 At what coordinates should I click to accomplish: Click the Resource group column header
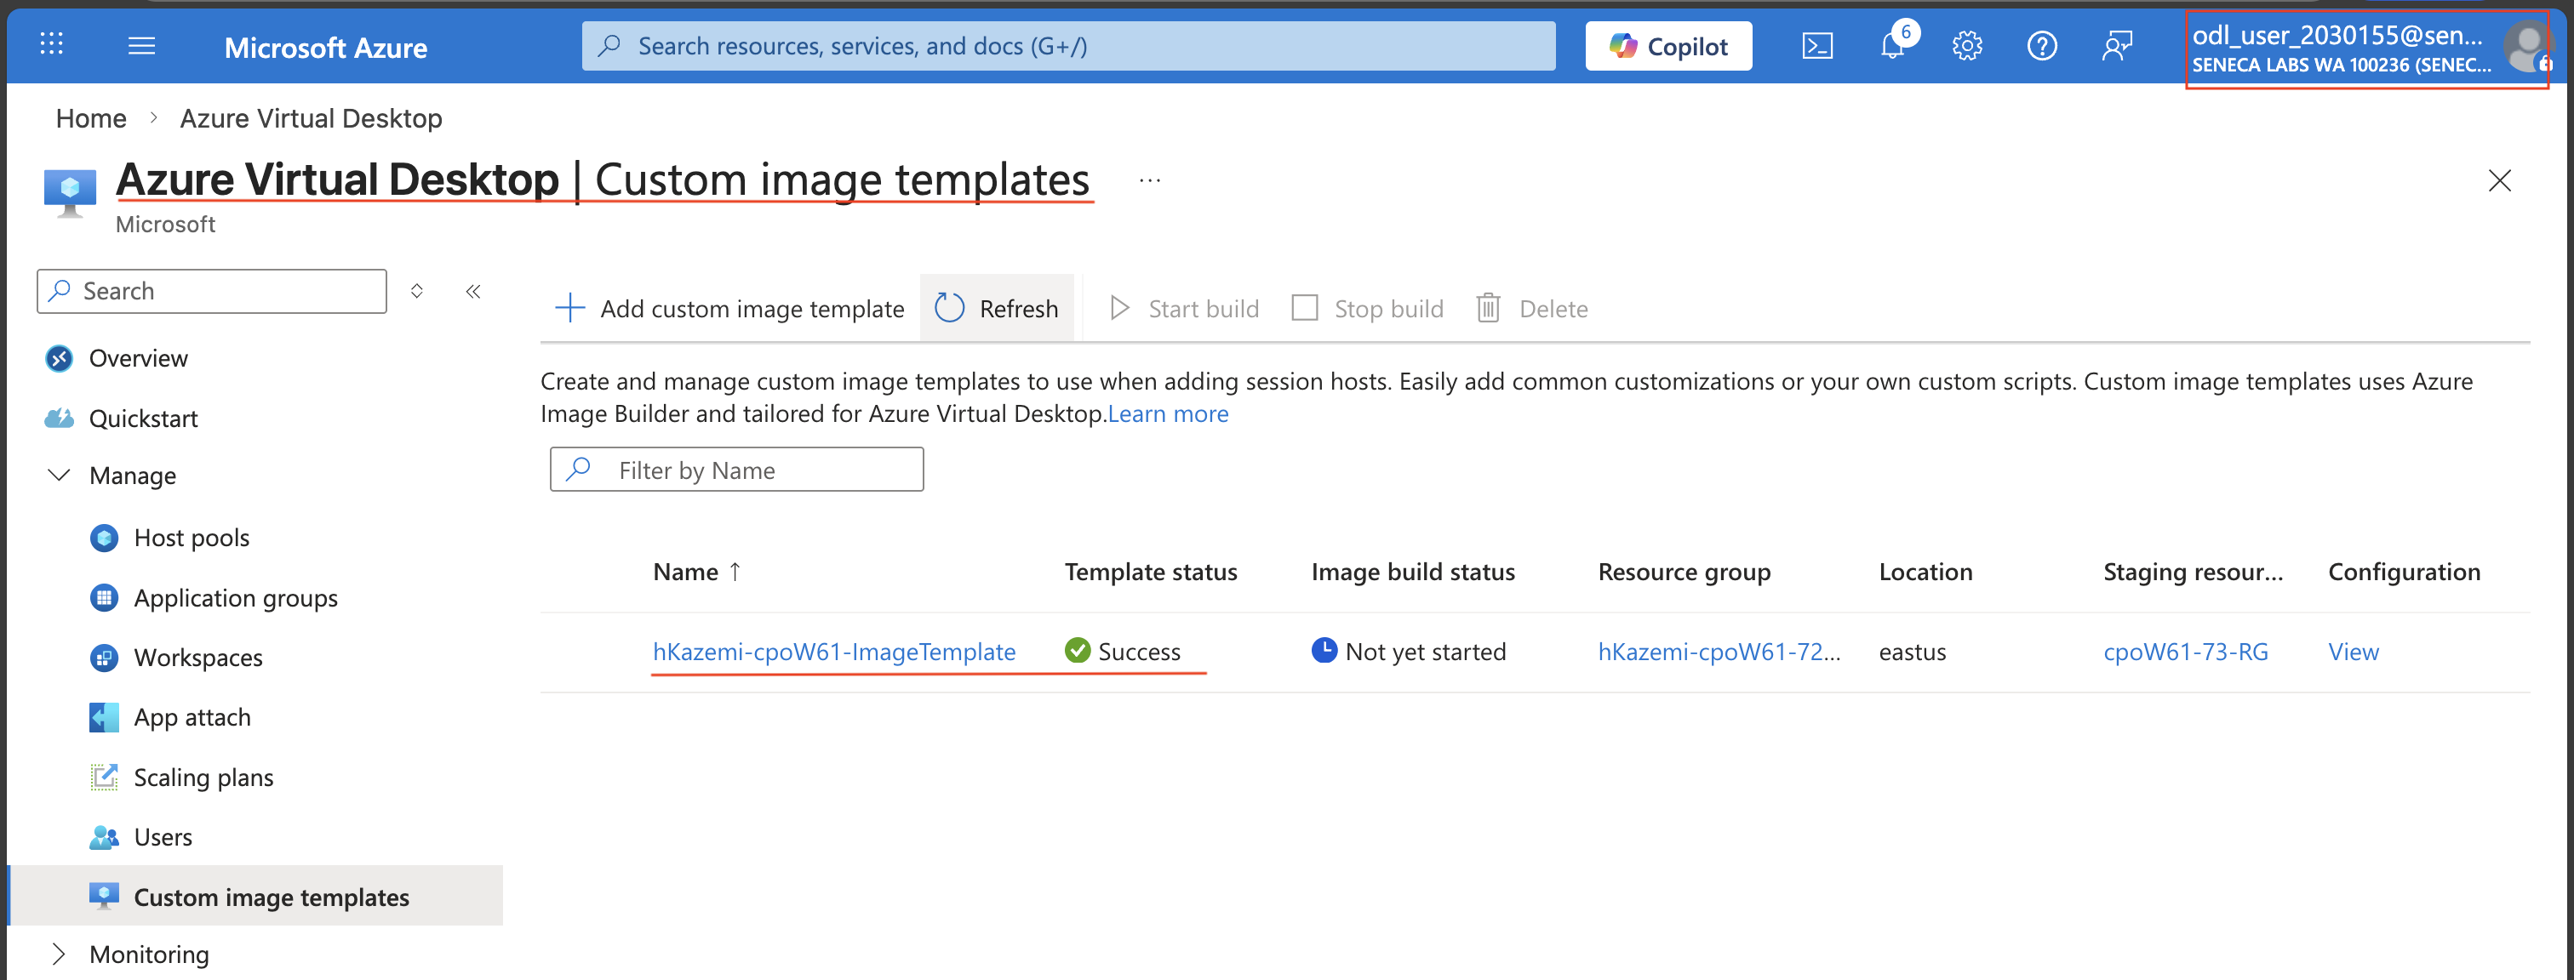tap(1684, 572)
